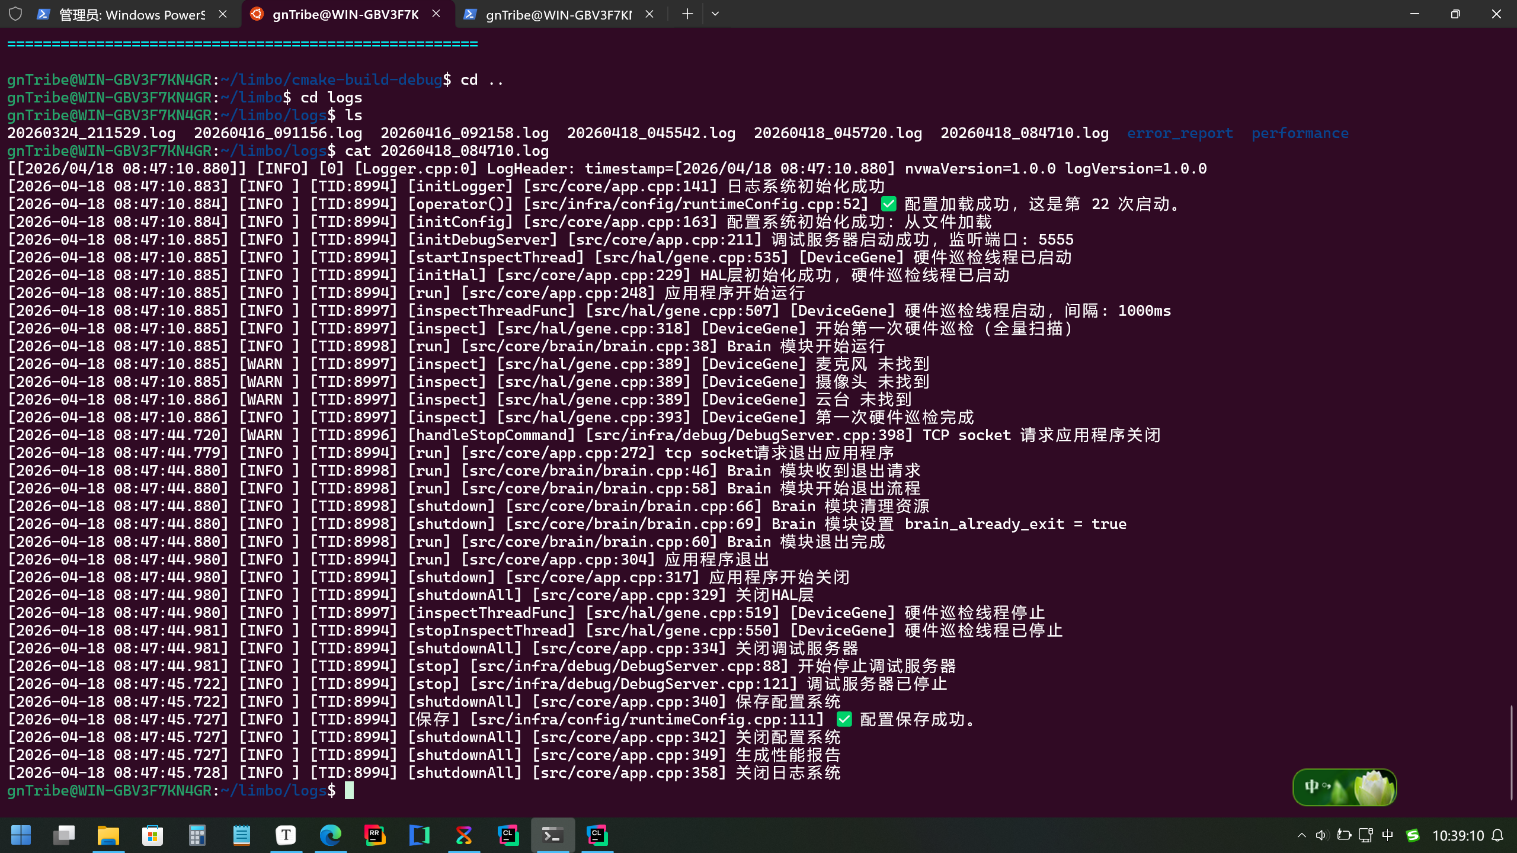Toggle the 中 mode on the floating IME bar
Screen dimensions: 1517x853
click(x=1311, y=787)
